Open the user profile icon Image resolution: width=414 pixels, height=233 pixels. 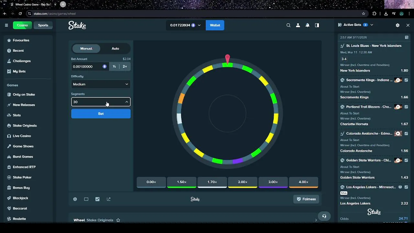coord(298,25)
